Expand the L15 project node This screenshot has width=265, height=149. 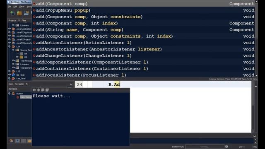[10, 71]
